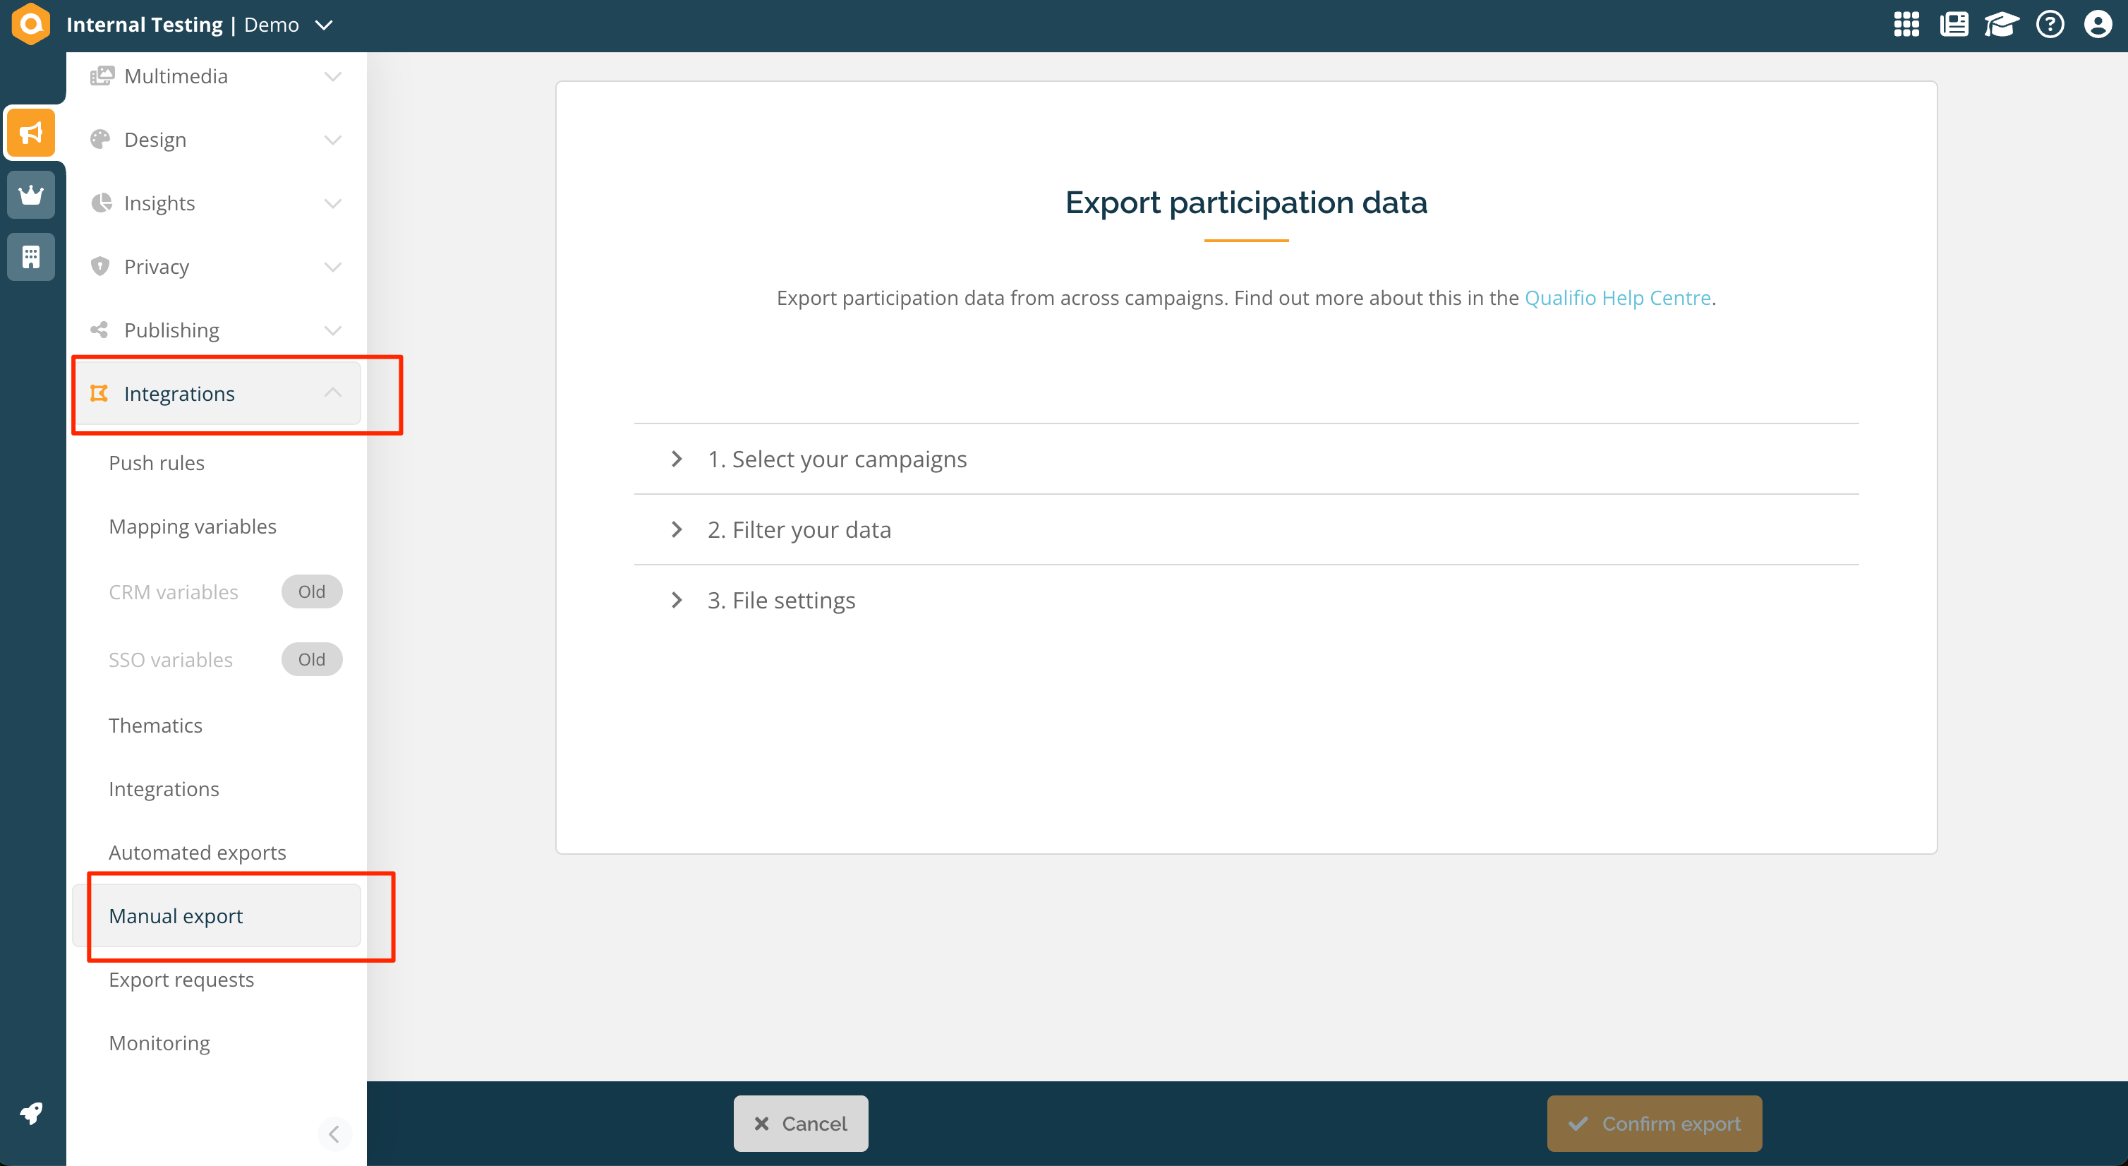This screenshot has width=2128, height=1166.
Task: Click the Publishing share icon
Action: pyautogui.click(x=99, y=330)
